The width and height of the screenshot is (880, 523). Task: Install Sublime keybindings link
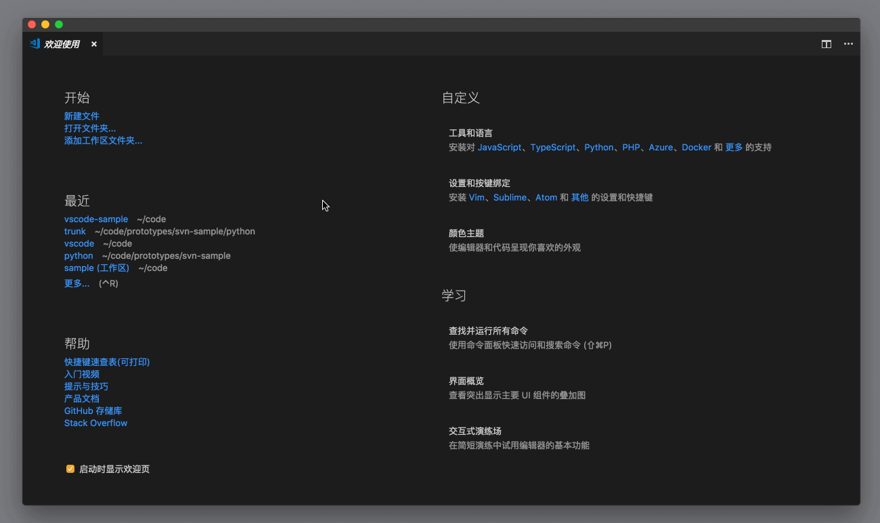510,198
